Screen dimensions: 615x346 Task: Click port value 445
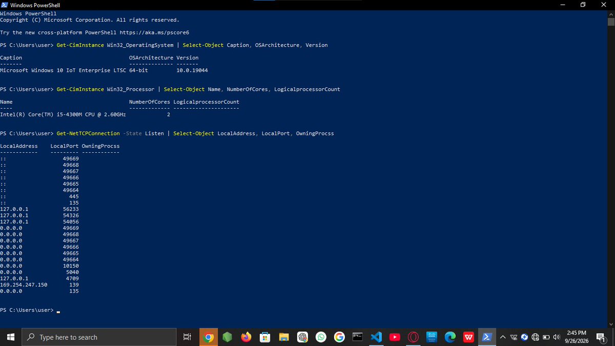pyautogui.click(x=74, y=196)
